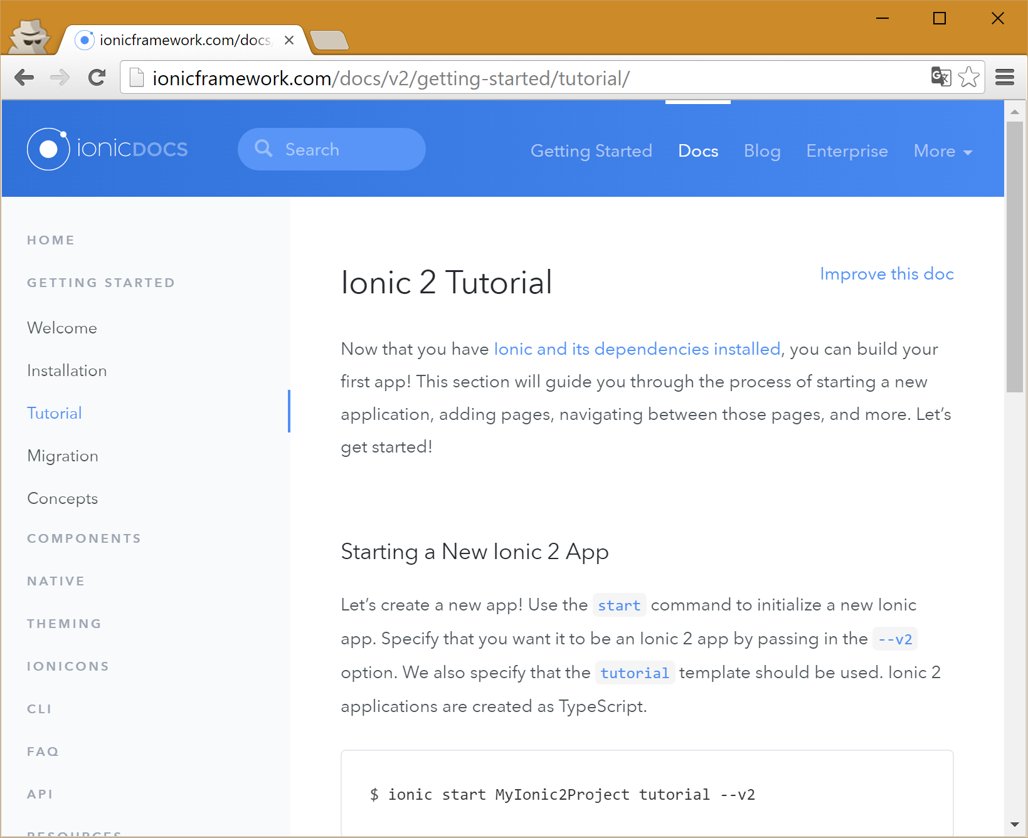Screen dimensions: 1028x838
Task: Close the ionicframework.com tab
Action: click(289, 40)
